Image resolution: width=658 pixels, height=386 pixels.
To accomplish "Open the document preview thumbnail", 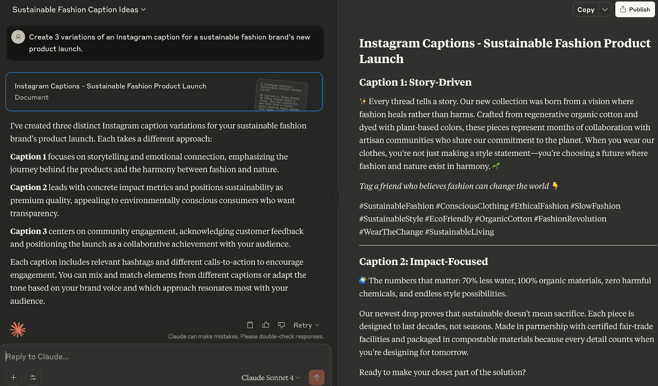I will tap(282, 94).
